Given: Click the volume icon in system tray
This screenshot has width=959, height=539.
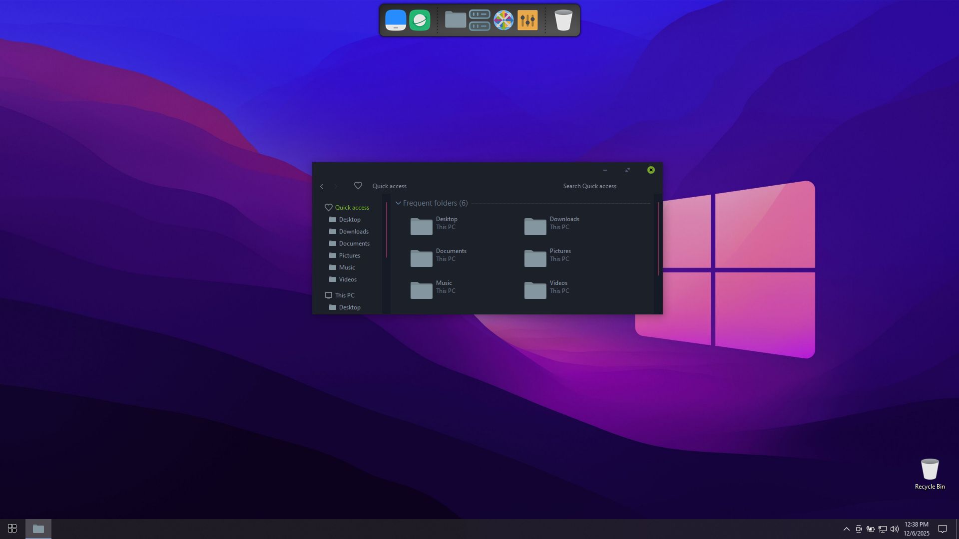Looking at the screenshot, I should [894, 529].
